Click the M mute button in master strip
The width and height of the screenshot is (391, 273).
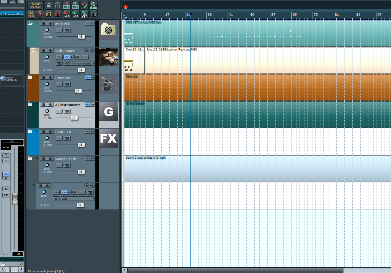tap(6, 156)
